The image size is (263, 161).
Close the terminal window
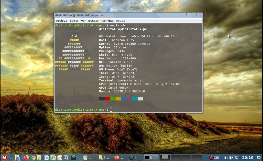pyautogui.click(x=199, y=14)
